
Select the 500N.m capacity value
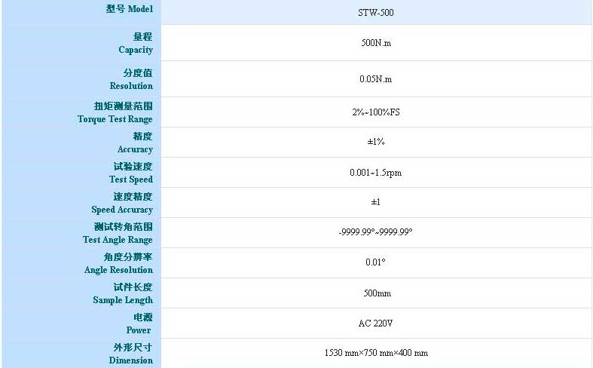pos(376,43)
